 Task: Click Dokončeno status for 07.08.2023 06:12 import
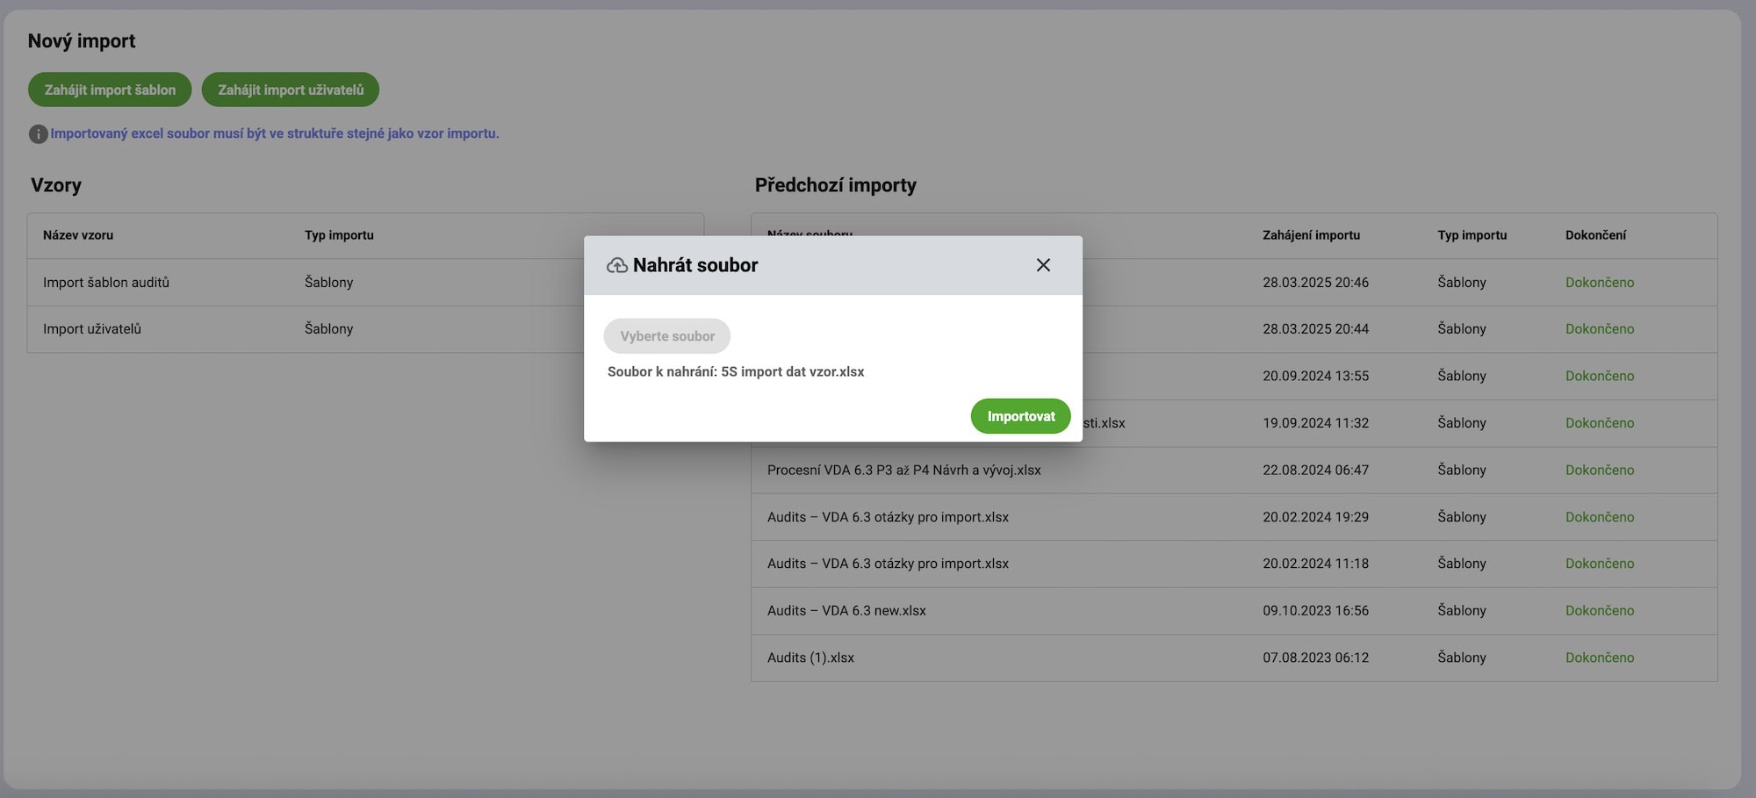coord(1599,658)
